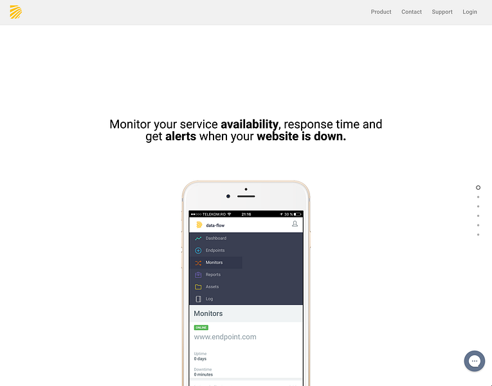
Task: Click the 'data-flow' title in phone
Action: point(215,225)
